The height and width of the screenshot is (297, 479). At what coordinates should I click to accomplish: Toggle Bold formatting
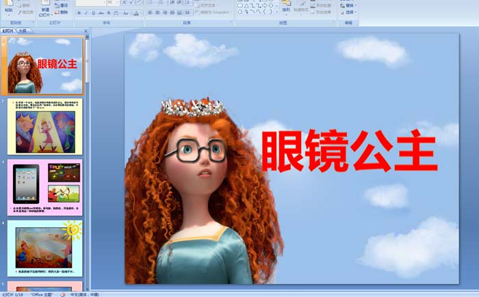click(x=79, y=13)
